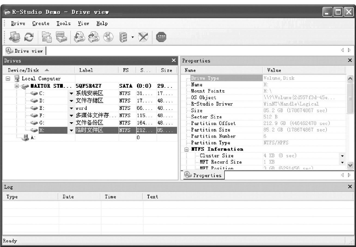The image size is (356, 247).
Task: Collapse the NTFS Information property group
Action: pos(187,150)
